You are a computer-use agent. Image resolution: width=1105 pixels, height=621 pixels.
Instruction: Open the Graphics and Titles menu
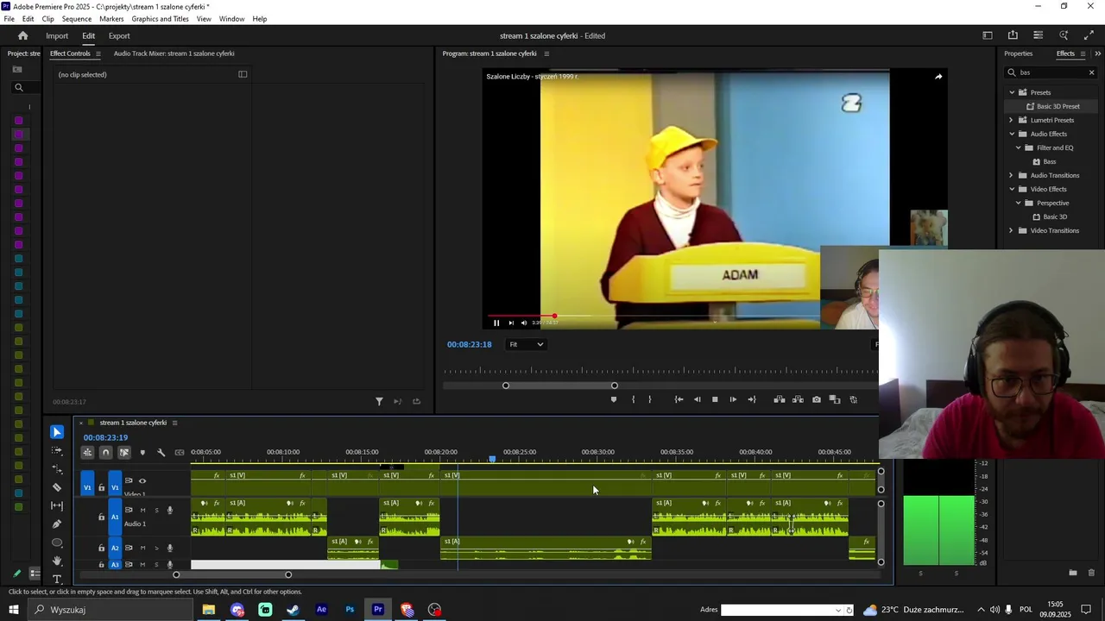coord(160,18)
